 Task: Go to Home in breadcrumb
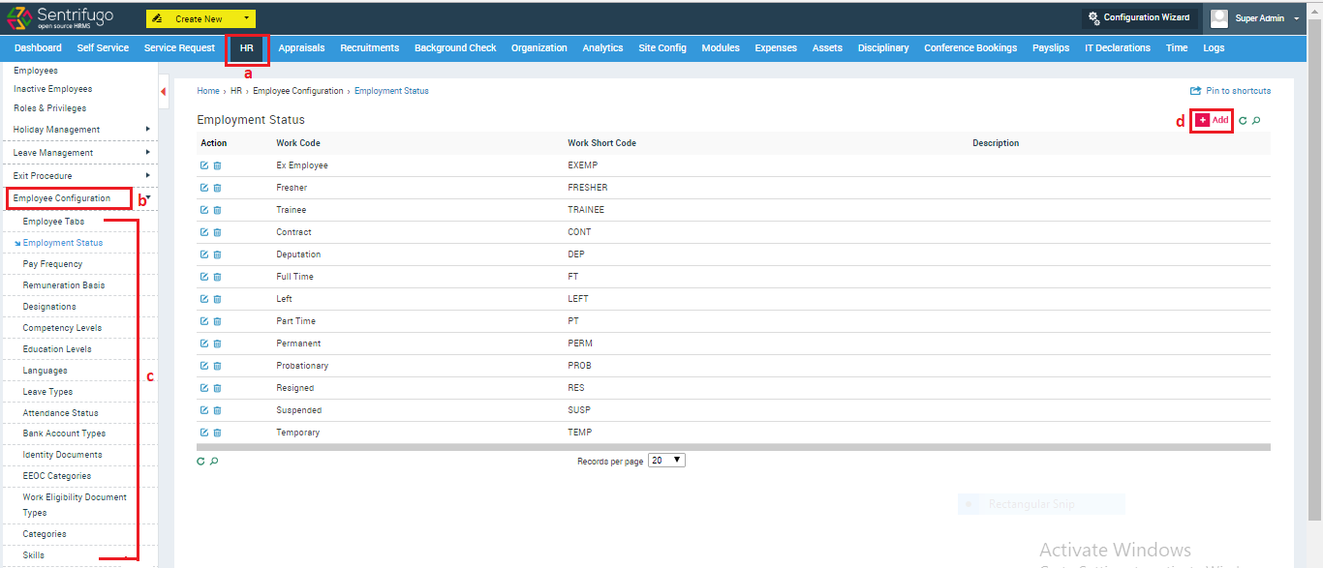208,91
